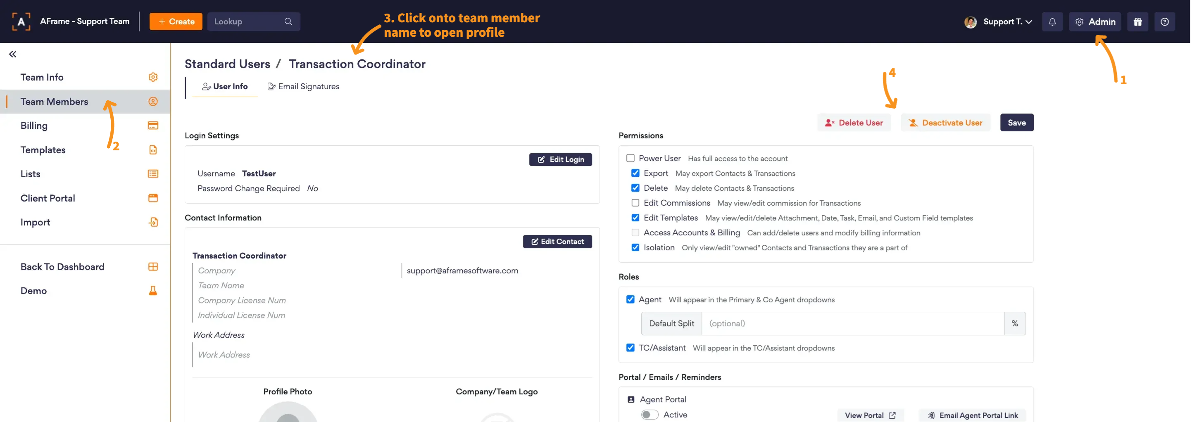Screen dimensions: 1192x422
Task: Open Templates in sidebar
Action: 85,150
